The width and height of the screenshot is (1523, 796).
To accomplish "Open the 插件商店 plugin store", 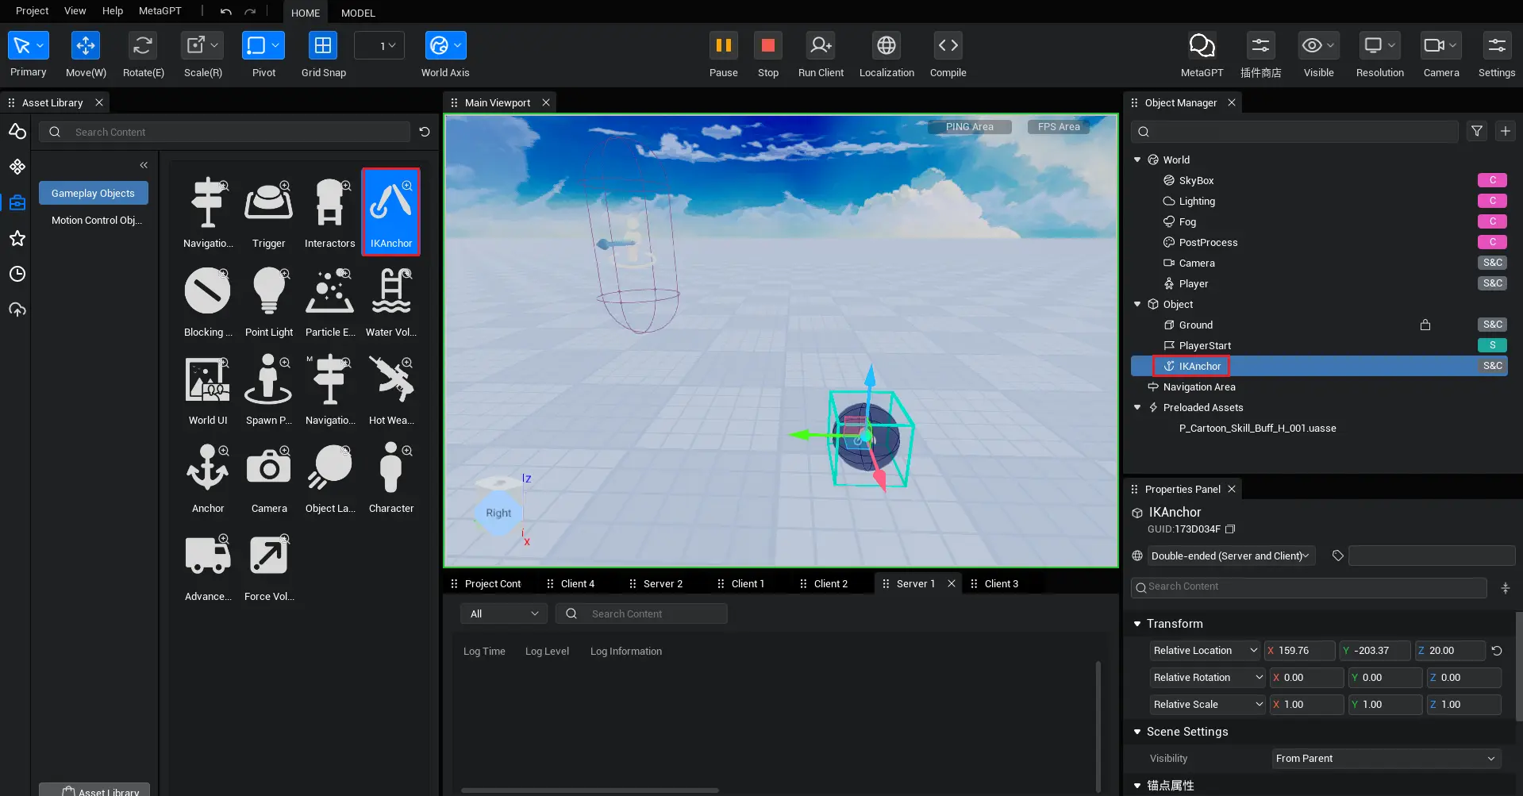I will tap(1260, 45).
